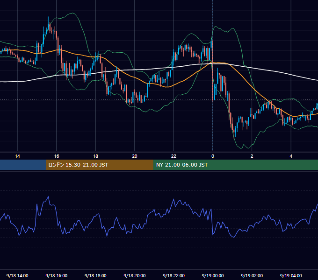Click the '9/18 14:00' date label
The height and width of the screenshot is (280, 318).
(x=17, y=275)
